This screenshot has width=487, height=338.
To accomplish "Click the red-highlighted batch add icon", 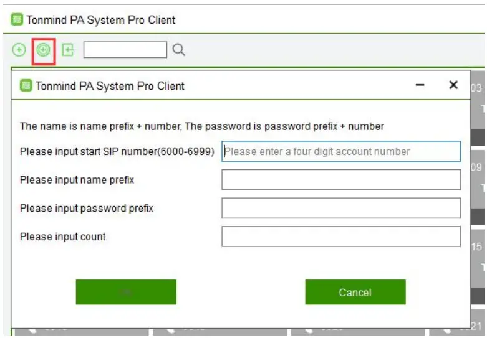I will (43, 50).
